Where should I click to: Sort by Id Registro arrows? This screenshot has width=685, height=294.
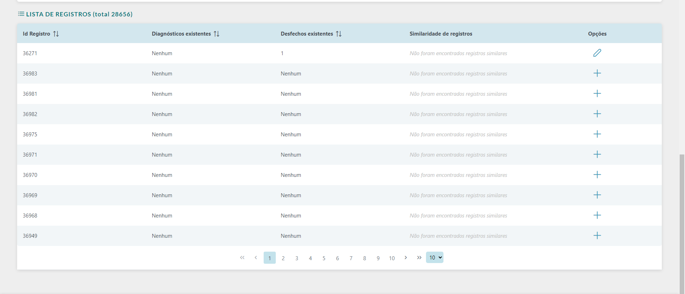coord(56,34)
